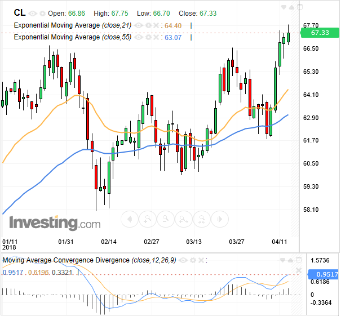Click the 62.90 price axis label

click(311, 118)
